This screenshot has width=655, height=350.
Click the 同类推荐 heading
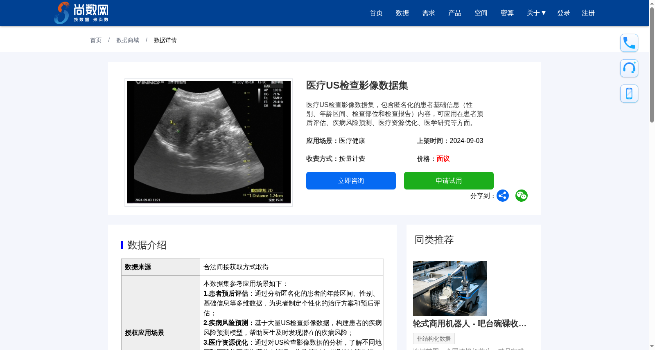[434, 240]
